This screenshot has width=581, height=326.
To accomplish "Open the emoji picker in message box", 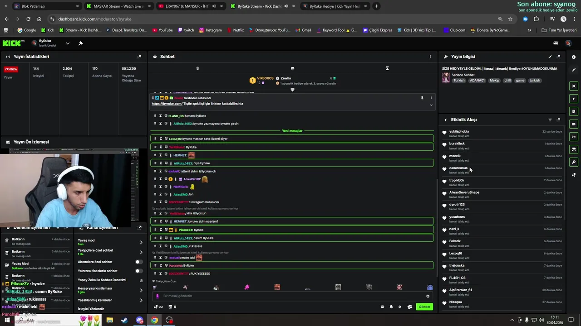I will tap(428, 296).
